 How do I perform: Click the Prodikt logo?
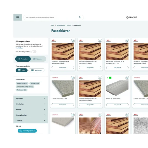coord(132,17)
